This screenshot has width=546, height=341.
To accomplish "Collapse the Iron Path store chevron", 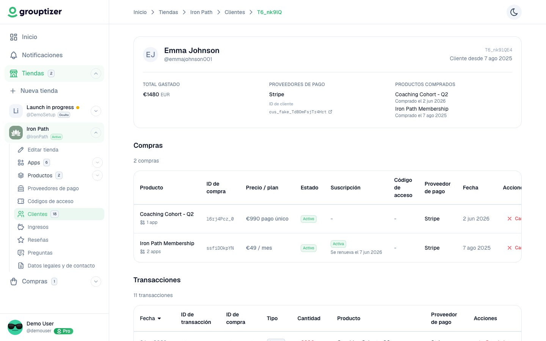I will coord(96,133).
